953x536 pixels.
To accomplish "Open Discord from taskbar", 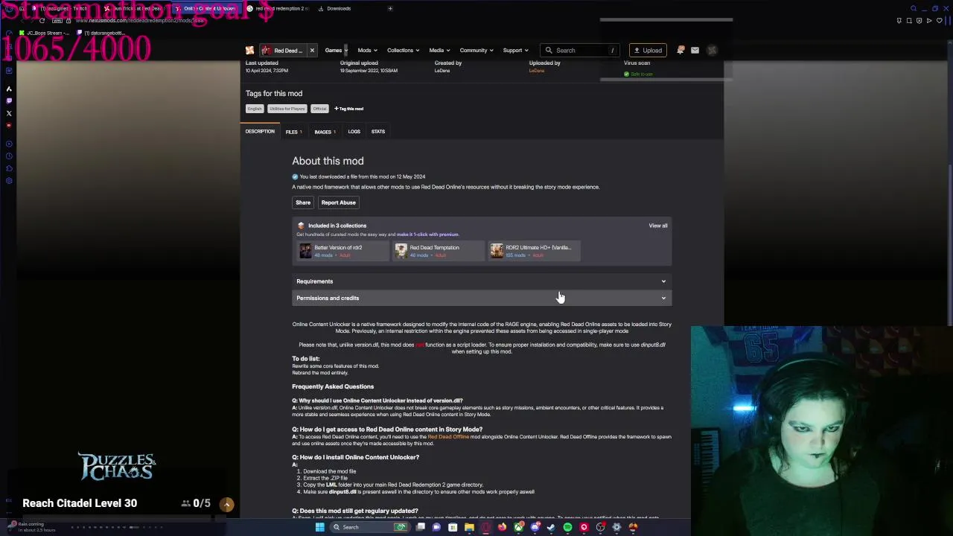I will pyautogui.click(x=535, y=527).
